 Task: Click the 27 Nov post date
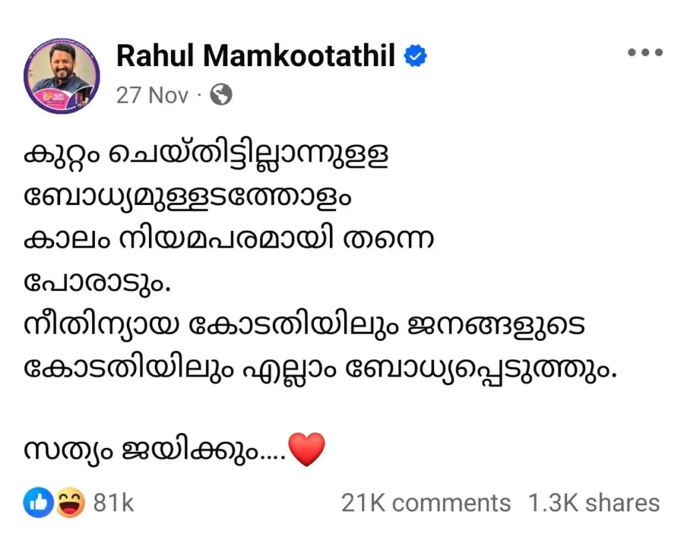[152, 95]
